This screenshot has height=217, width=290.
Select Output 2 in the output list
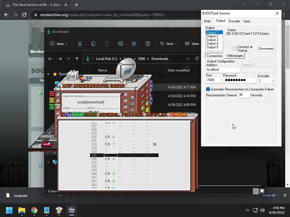point(212,36)
